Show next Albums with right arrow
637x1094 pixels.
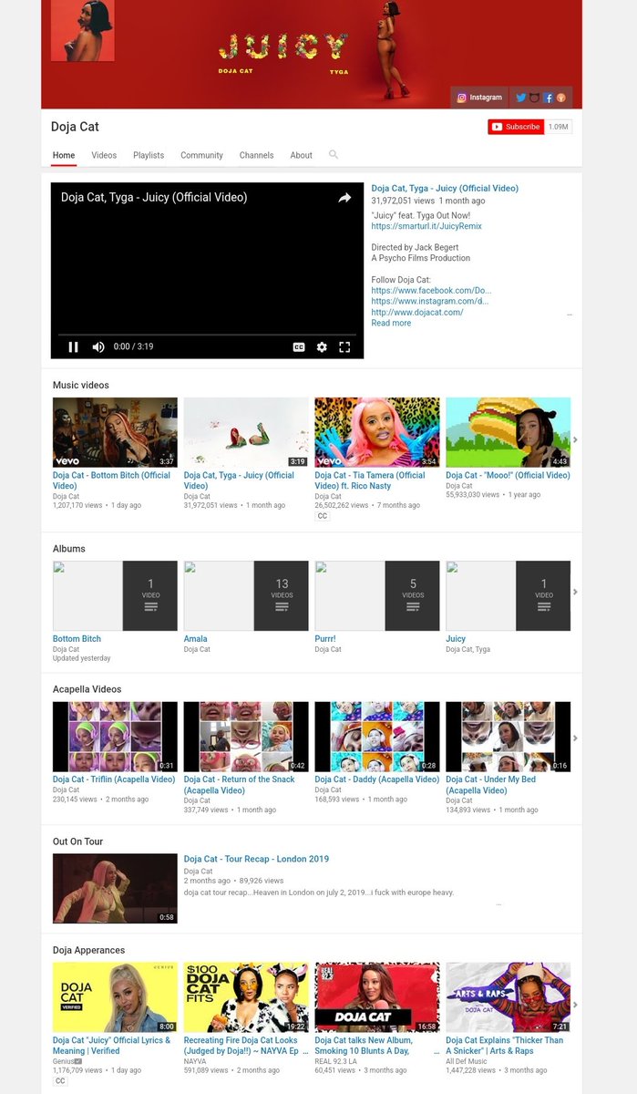coord(575,593)
